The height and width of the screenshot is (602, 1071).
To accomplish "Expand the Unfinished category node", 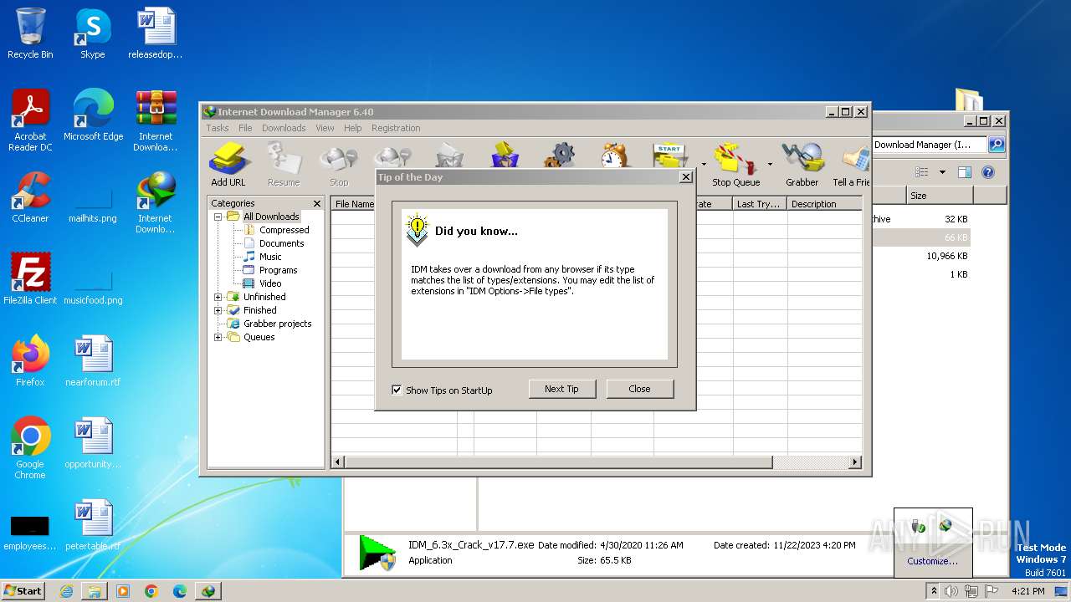I will tap(218, 297).
